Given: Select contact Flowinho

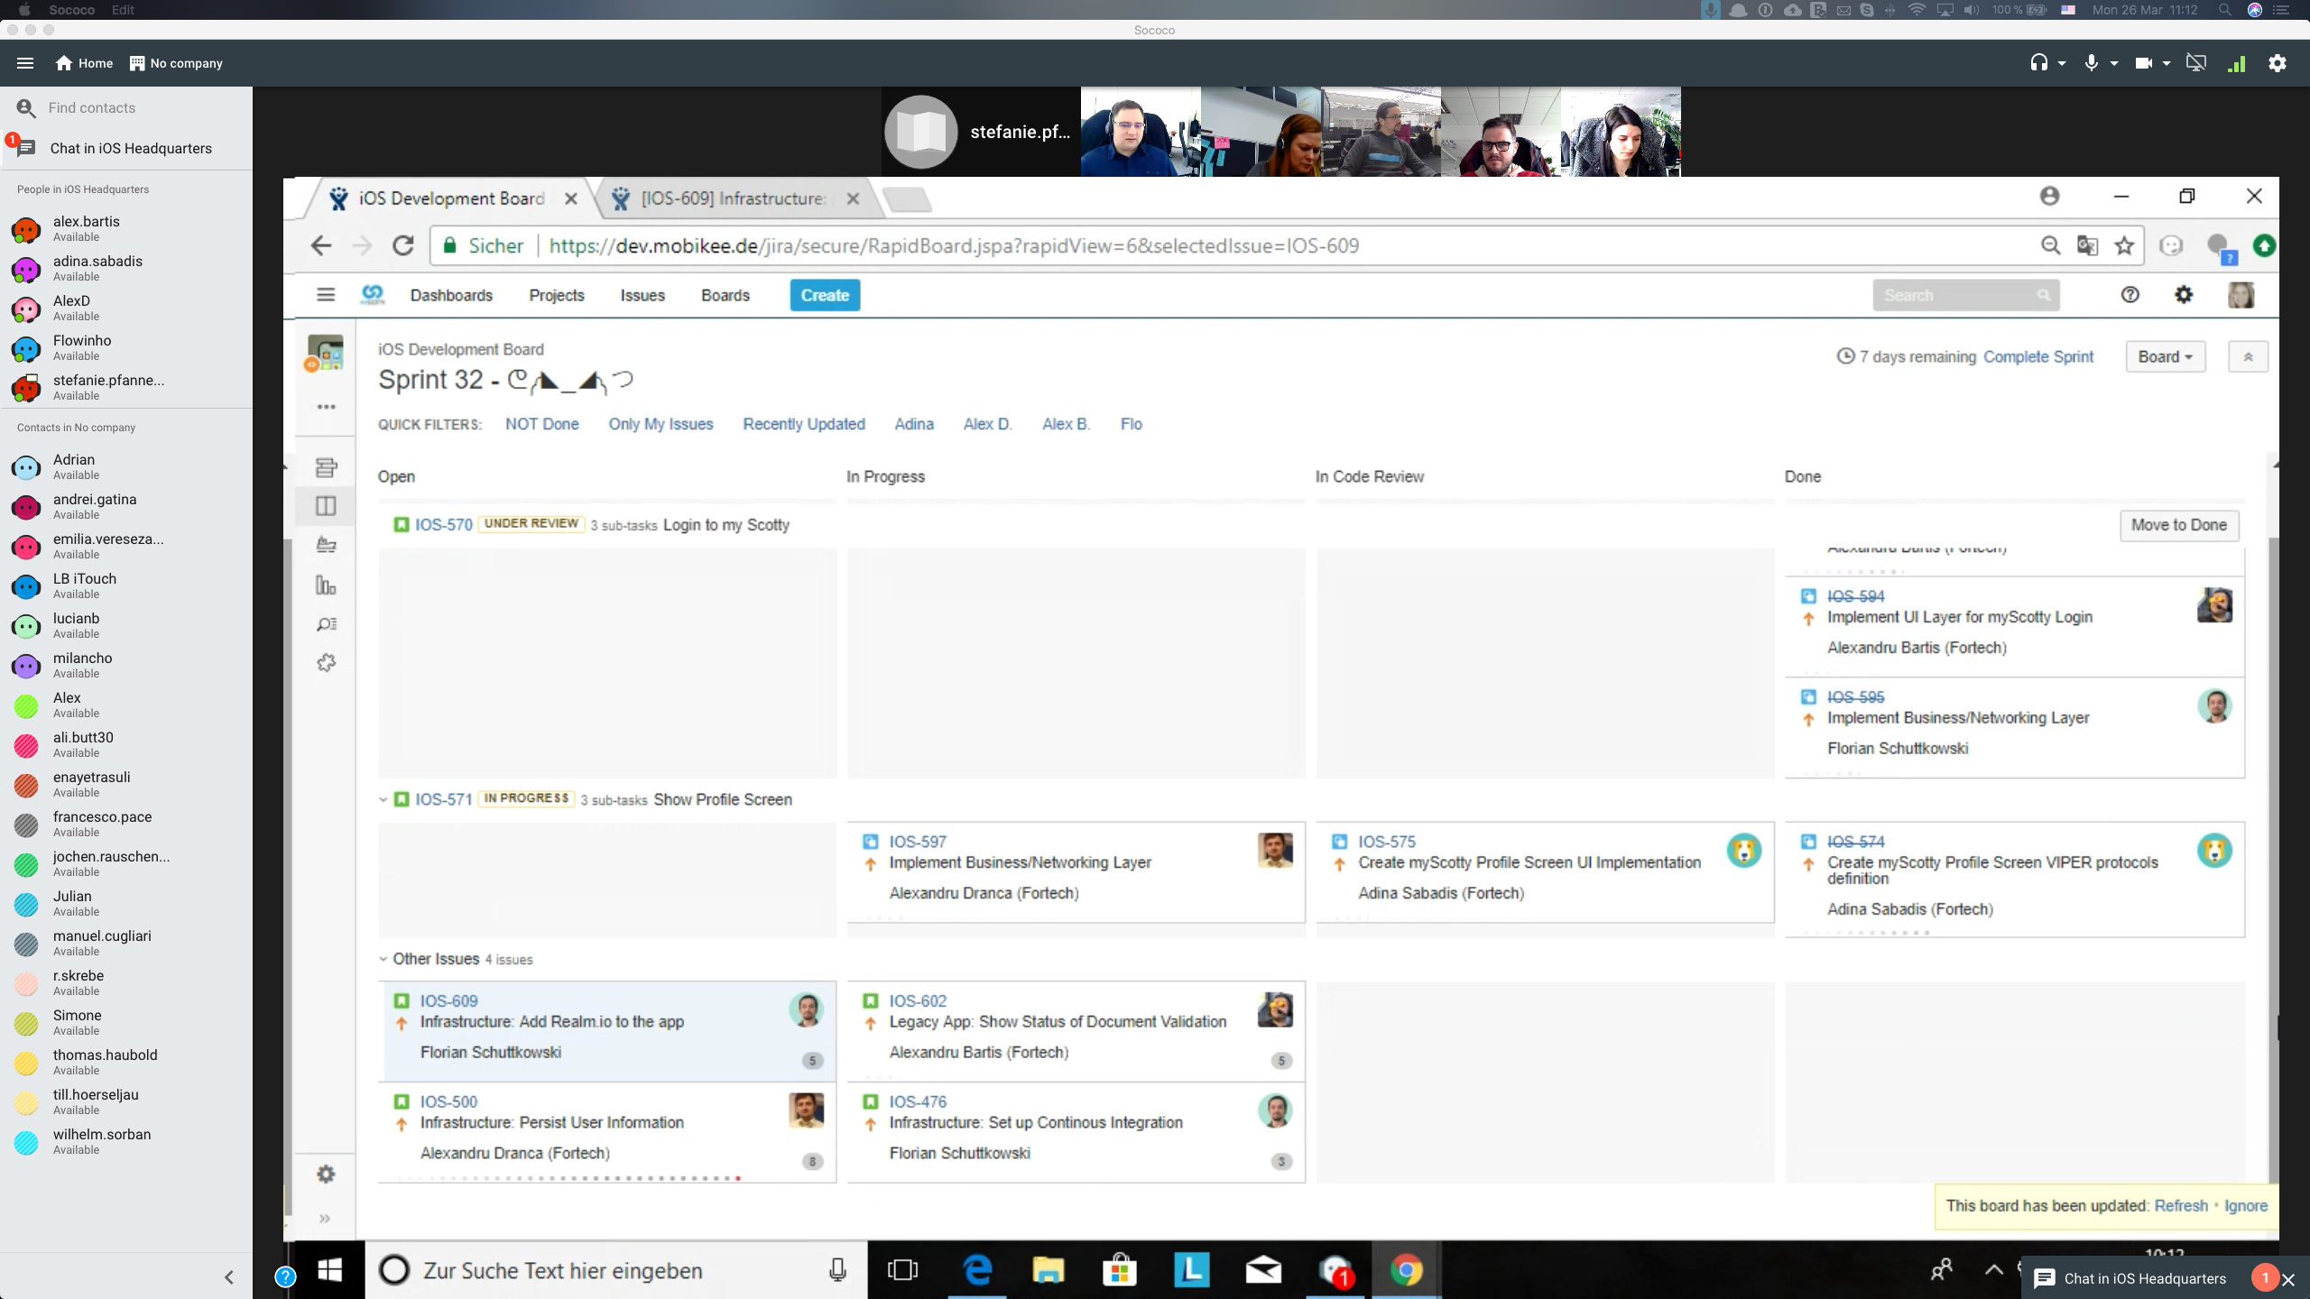Looking at the screenshot, I should (126, 347).
